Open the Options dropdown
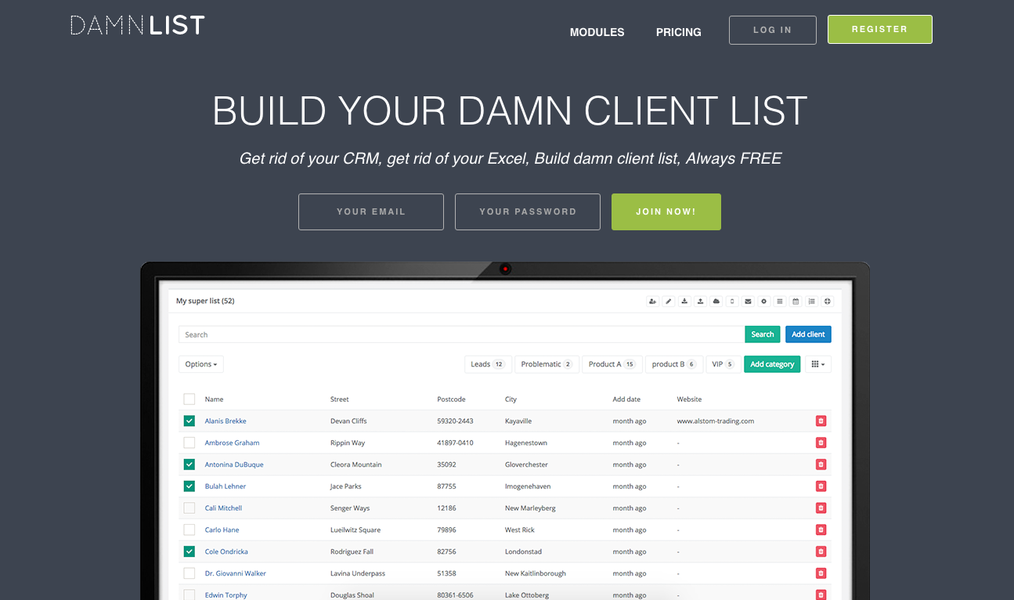This screenshot has height=600, width=1014. click(200, 363)
